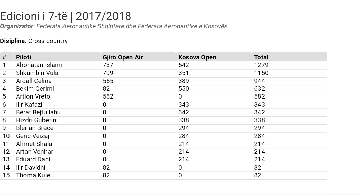360x195 pixels.
Task: Click the Total column header
Action: [x=261, y=57]
